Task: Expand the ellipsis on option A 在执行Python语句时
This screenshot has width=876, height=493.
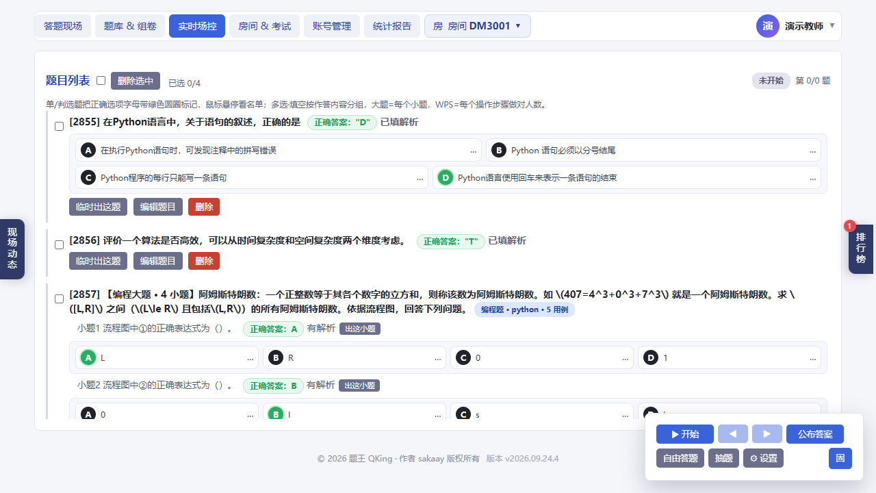Action: coord(474,151)
